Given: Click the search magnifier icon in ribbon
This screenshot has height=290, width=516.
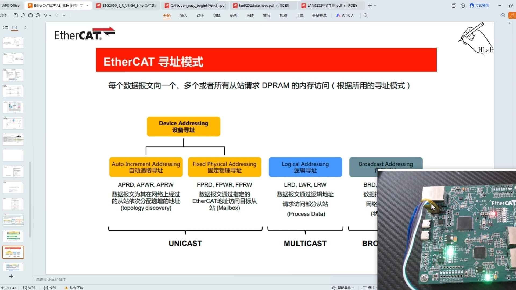Looking at the screenshot, I should pos(366,16).
